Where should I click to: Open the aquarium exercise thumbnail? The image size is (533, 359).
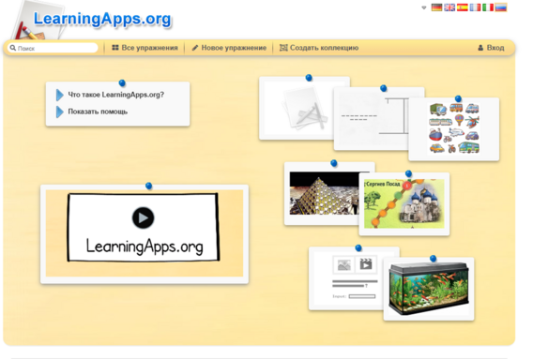429,289
